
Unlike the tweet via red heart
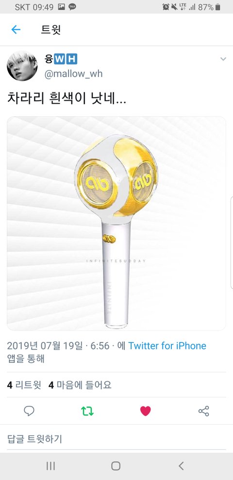click(x=145, y=411)
